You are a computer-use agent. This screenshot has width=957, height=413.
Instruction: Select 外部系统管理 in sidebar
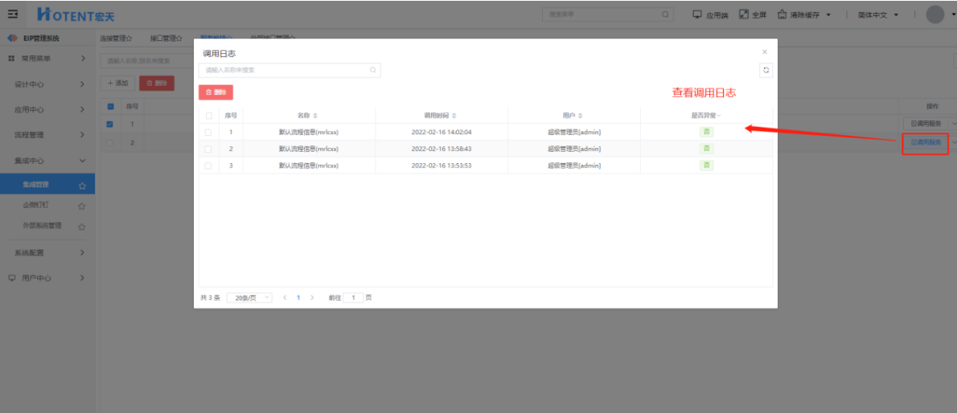pyautogui.click(x=43, y=226)
